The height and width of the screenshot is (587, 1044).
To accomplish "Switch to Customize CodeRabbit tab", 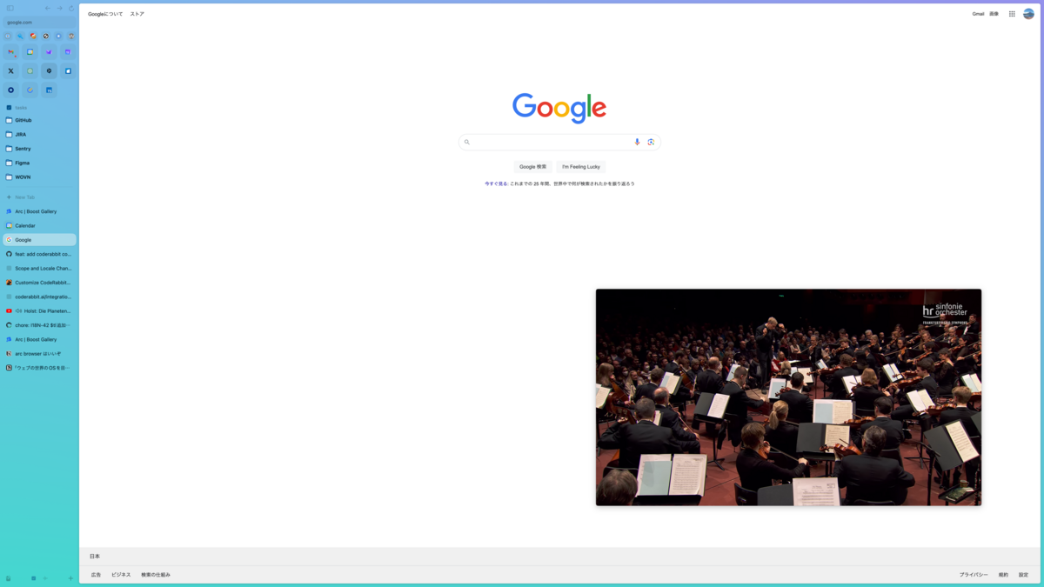I will (40, 283).
